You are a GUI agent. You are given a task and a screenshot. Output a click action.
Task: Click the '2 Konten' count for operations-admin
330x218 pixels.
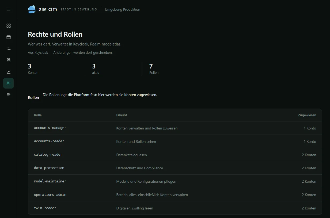(x=309, y=195)
